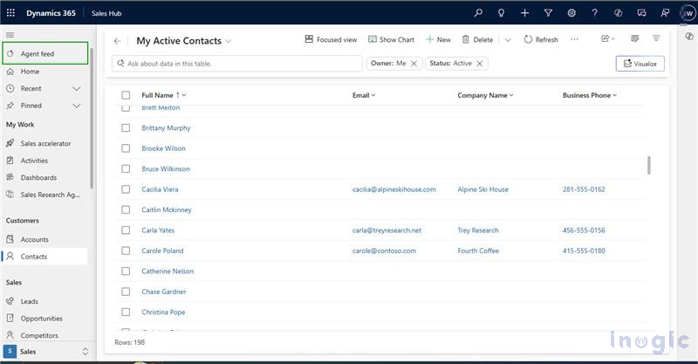Open the Teams chat people icon in top bar

point(665,13)
